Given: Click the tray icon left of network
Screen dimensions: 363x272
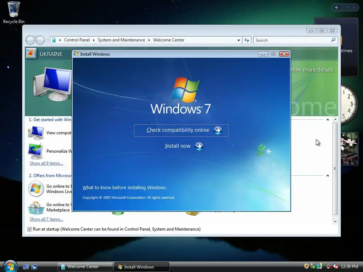Looking at the screenshot, I should [x=319, y=266].
